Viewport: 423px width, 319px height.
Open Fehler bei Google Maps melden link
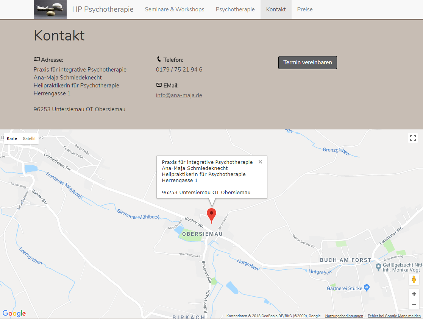(394, 316)
